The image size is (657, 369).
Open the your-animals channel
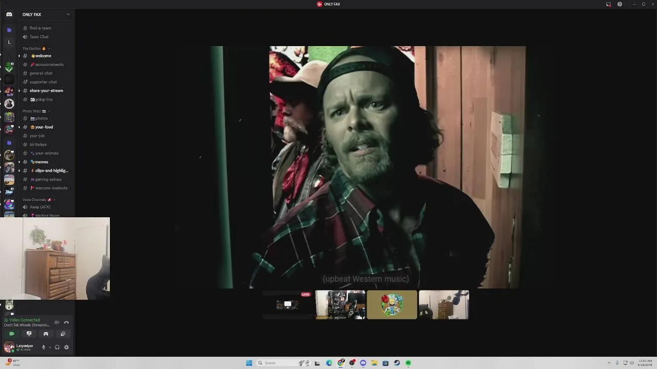click(x=45, y=153)
